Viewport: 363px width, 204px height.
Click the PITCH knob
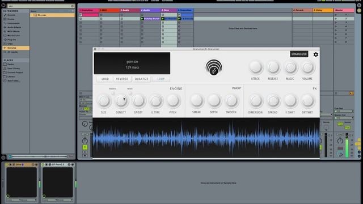[x=172, y=101]
